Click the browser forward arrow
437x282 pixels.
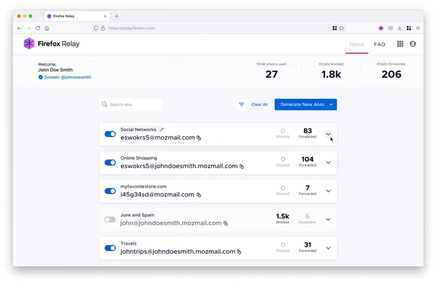click(x=28, y=28)
